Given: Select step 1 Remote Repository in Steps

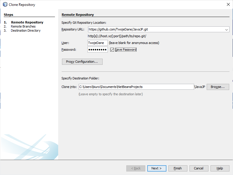Looking at the screenshot, I should [x=27, y=22].
